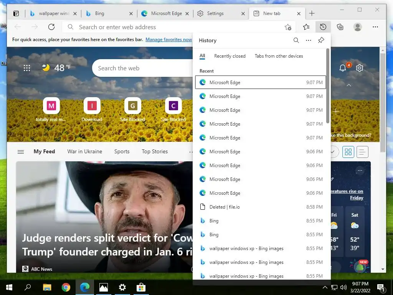
Task: Click Manage favorites now link
Action: point(169,40)
